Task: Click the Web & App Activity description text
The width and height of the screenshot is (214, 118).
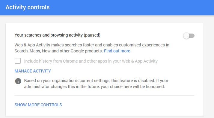Action: (92, 48)
